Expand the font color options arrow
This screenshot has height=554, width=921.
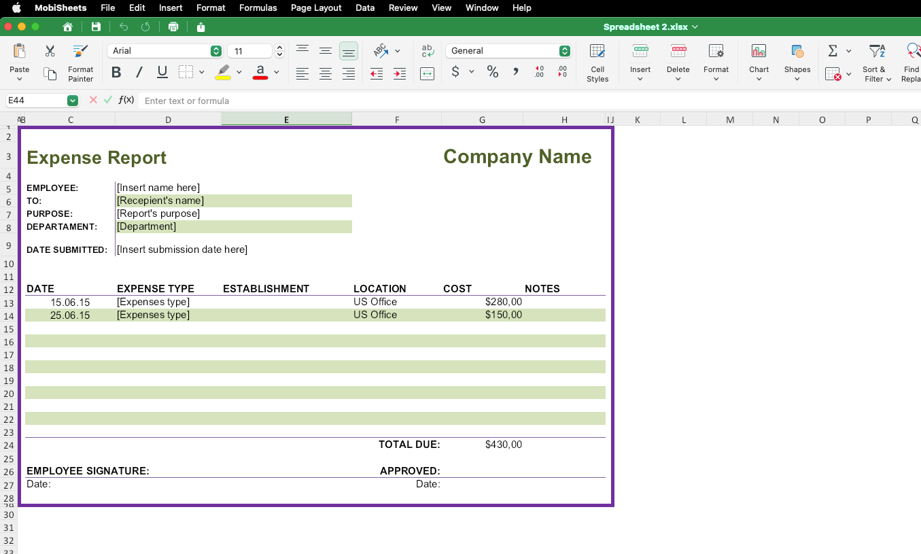277,72
